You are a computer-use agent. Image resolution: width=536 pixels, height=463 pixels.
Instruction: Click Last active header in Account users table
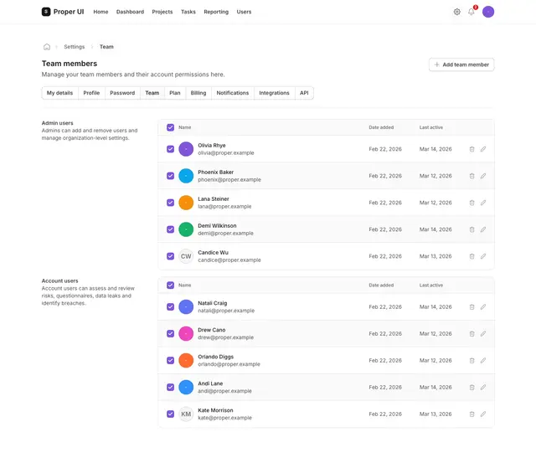[x=431, y=286]
